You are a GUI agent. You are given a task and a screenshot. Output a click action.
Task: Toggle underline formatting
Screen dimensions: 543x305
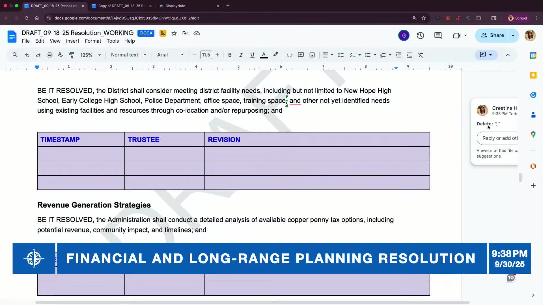[252, 55]
